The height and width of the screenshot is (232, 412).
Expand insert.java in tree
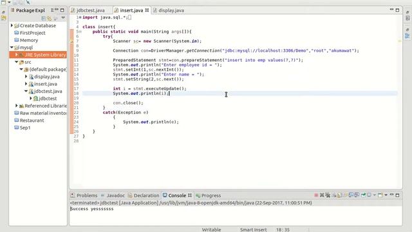coord(26,84)
